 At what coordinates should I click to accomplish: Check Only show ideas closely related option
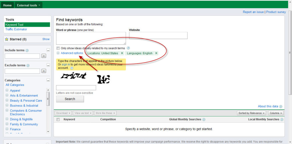pos(58,48)
